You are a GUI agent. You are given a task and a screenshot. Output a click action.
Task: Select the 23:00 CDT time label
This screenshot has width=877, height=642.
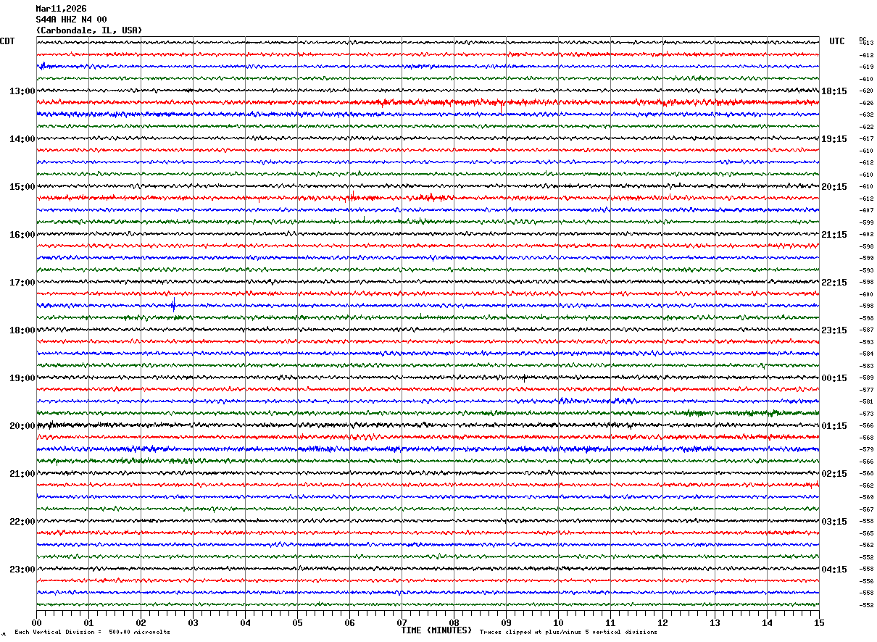tap(22, 570)
